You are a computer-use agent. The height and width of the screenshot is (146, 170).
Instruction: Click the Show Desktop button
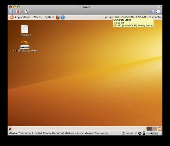point(10,129)
